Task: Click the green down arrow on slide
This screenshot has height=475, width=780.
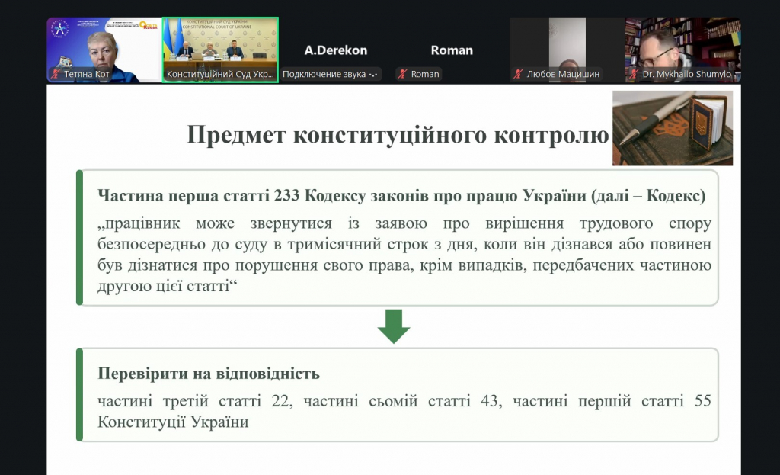Action: [394, 326]
